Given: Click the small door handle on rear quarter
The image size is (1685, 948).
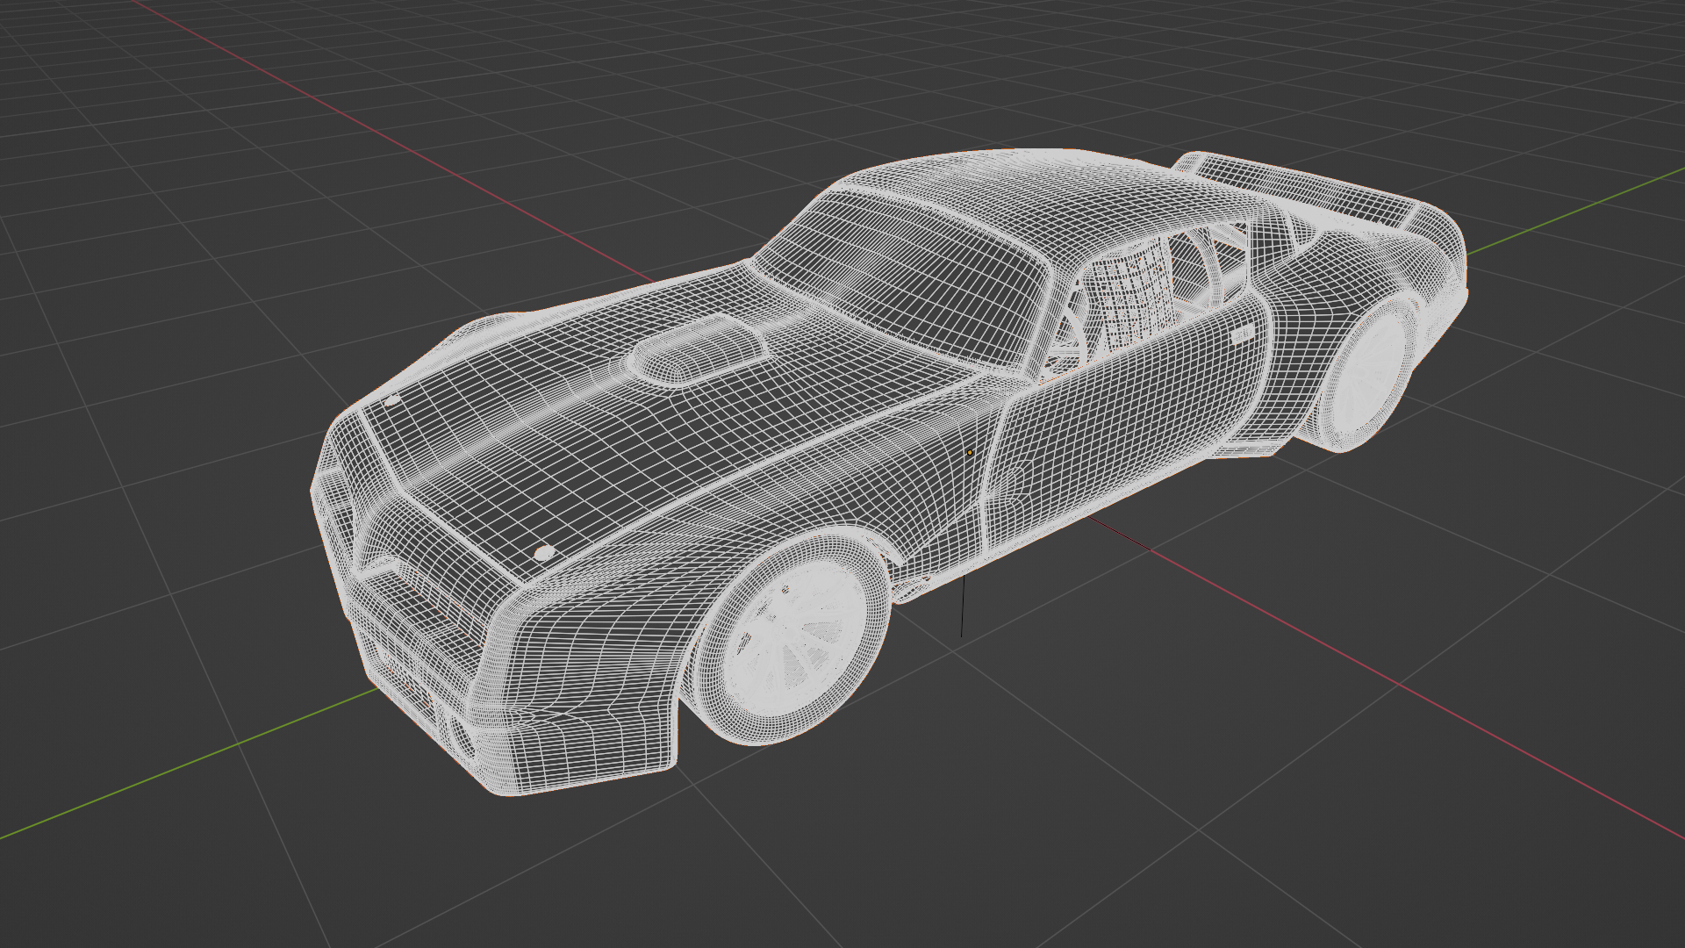Looking at the screenshot, I should (x=1242, y=335).
